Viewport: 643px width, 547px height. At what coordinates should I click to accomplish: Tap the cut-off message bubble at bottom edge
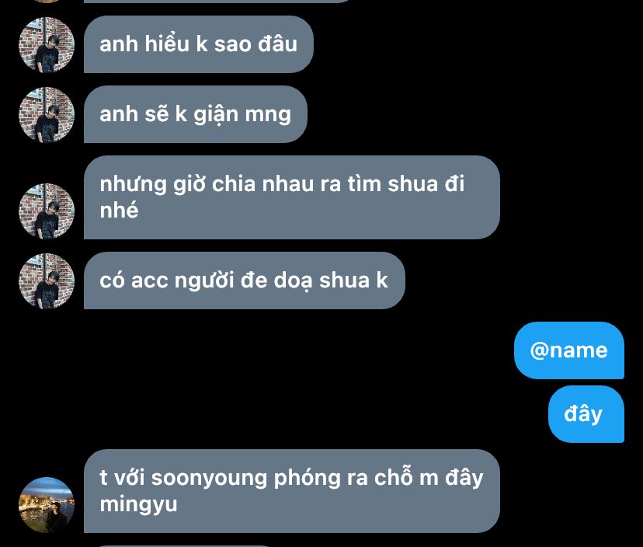pyautogui.click(x=182, y=545)
